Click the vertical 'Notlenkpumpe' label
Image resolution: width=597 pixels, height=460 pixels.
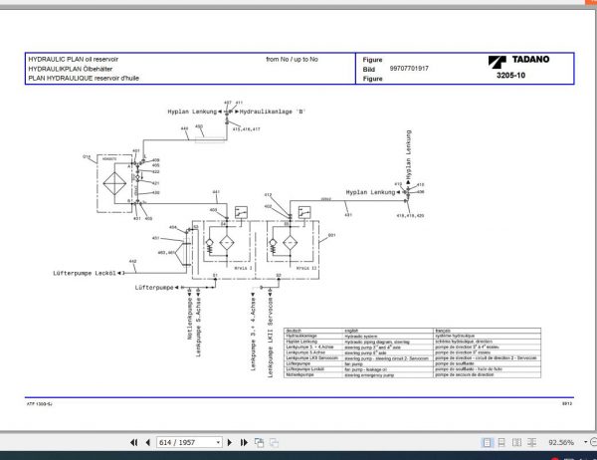click(190, 319)
